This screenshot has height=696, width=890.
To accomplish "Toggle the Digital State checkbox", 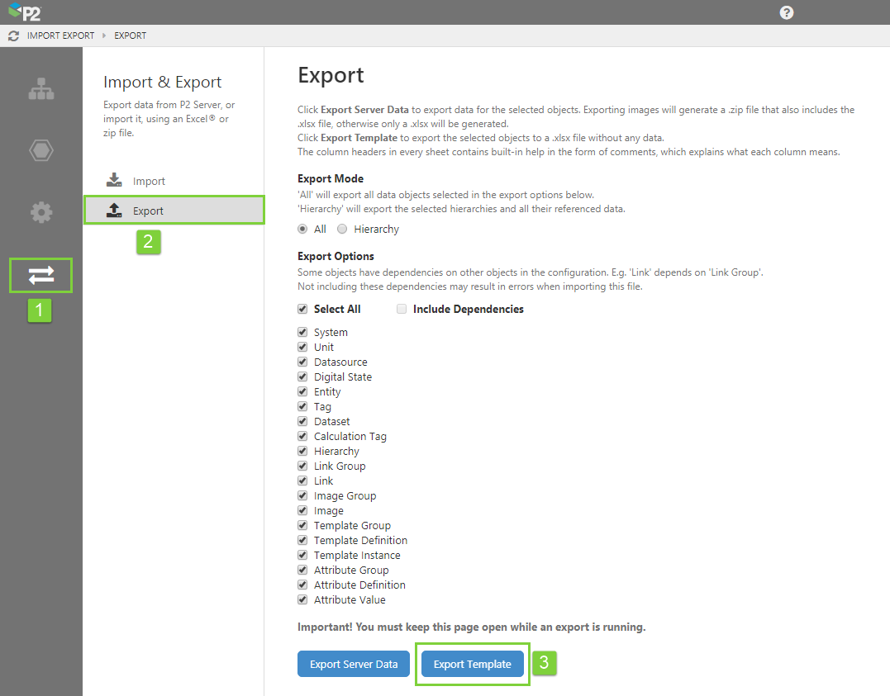I will click(302, 376).
